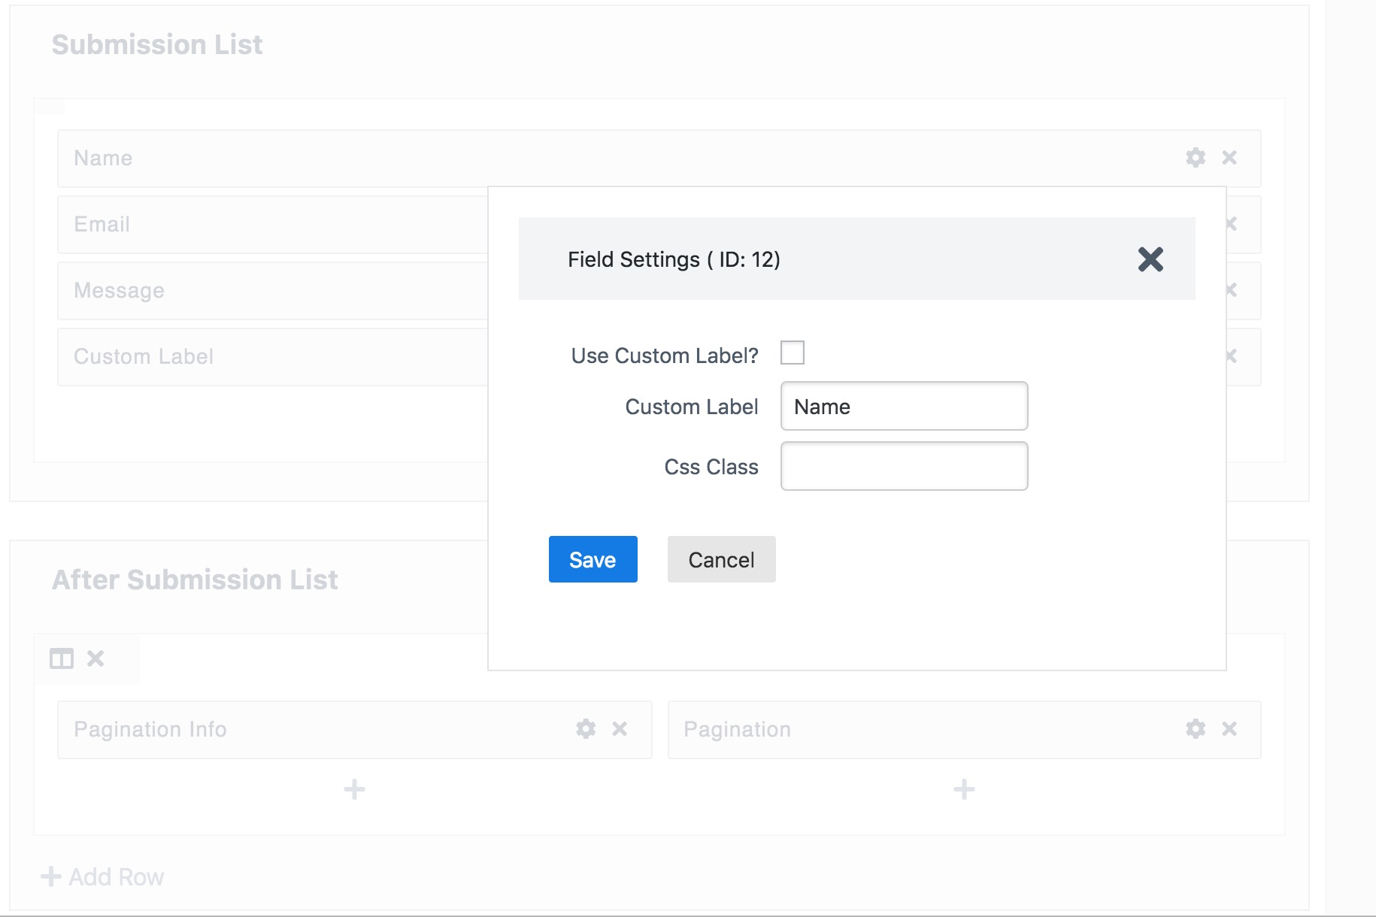Open settings gear for Pagination field
Viewport: 1376px width, 920px height.
click(1195, 729)
